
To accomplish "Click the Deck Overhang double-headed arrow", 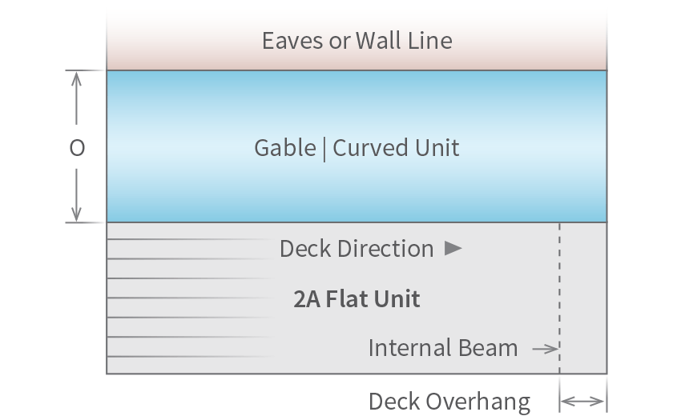I will pyautogui.click(x=582, y=401).
